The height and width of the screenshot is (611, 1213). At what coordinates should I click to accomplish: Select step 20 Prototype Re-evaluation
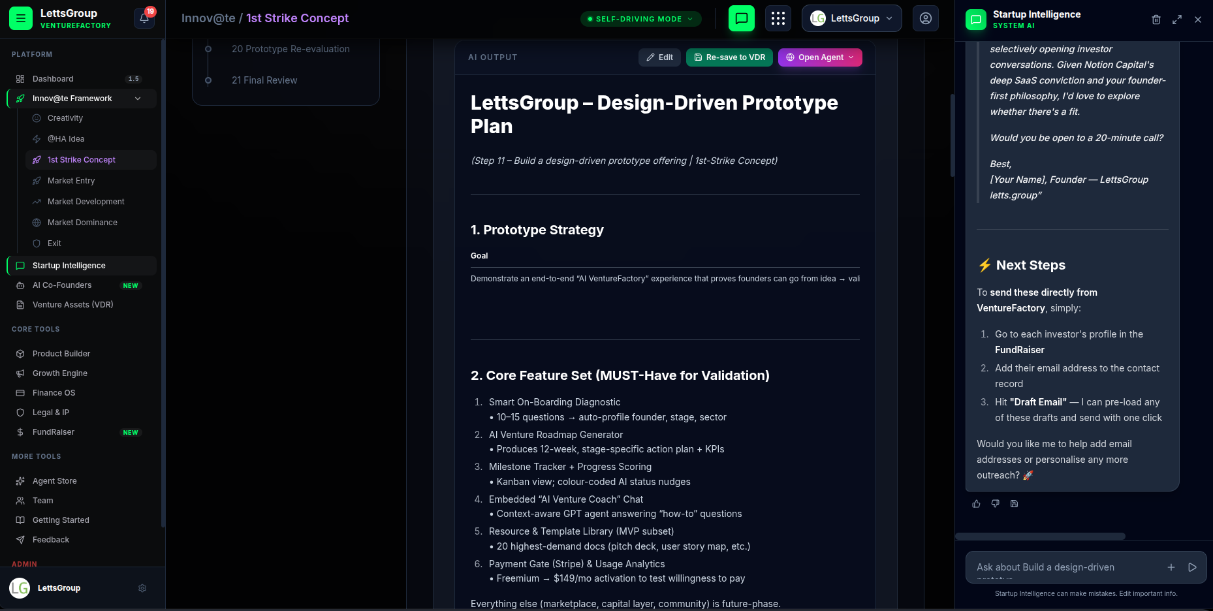[x=291, y=49]
